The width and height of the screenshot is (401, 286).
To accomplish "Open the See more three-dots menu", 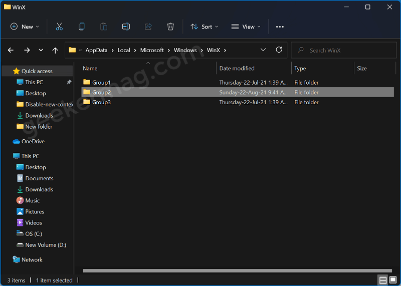I will (x=280, y=27).
